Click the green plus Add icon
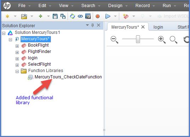Viewport: 190px width, 137px height. (x=40, y=16)
